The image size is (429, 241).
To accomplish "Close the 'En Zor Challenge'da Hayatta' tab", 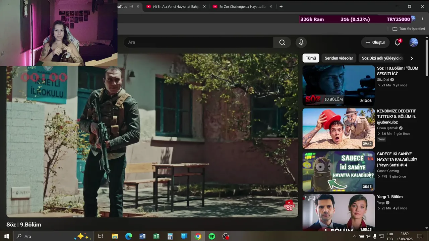I will coord(271,6).
